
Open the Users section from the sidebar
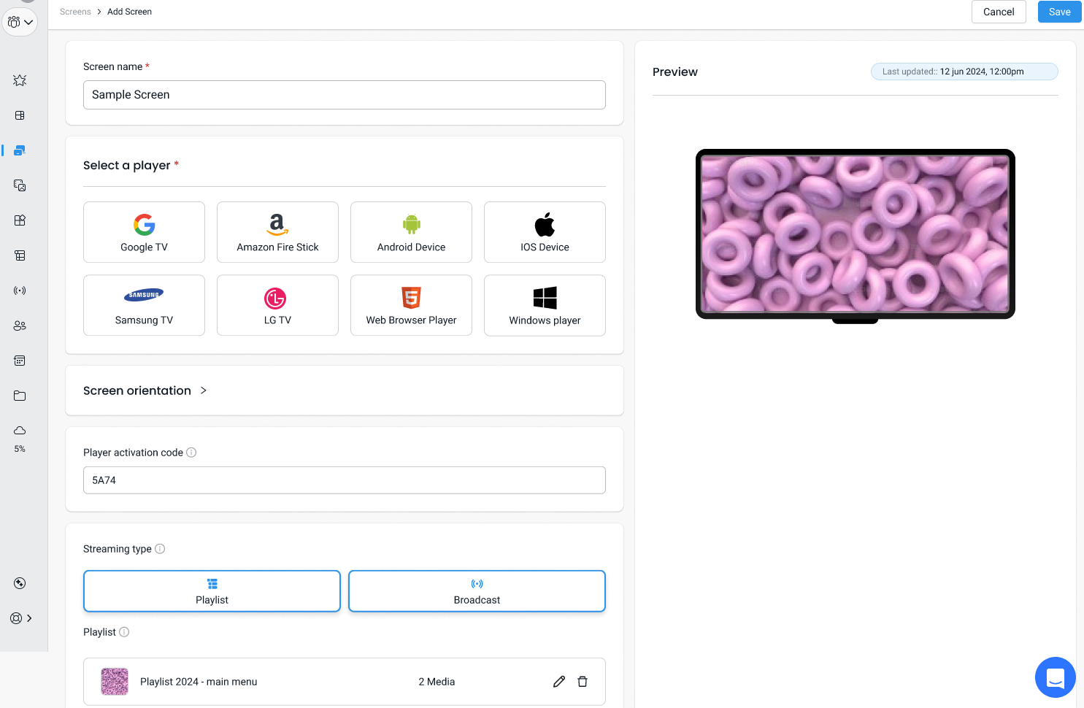tap(20, 326)
